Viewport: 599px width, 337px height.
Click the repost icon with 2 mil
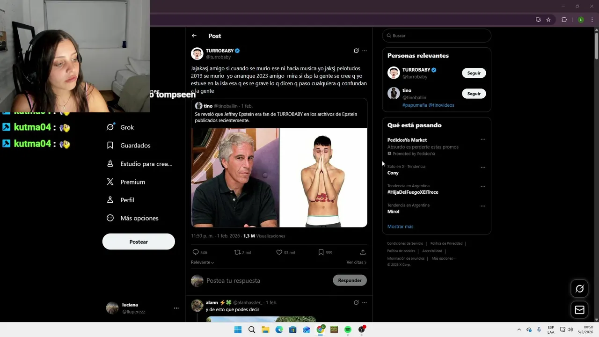tap(237, 252)
